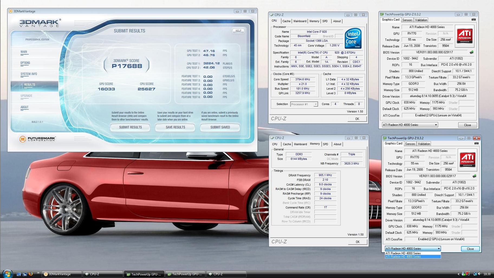
Task: Click the ATI Radeon logo in lower GPU-Z
Action: (467, 160)
